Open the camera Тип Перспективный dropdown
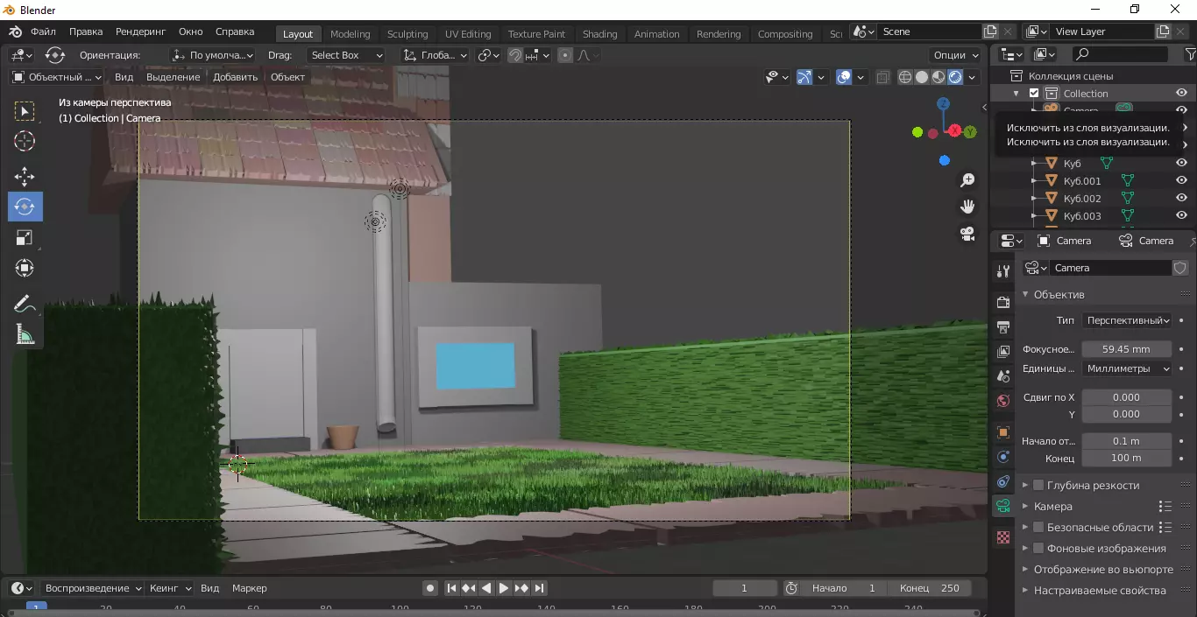Image resolution: width=1197 pixels, height=617 pixels. pos(1126,320)
